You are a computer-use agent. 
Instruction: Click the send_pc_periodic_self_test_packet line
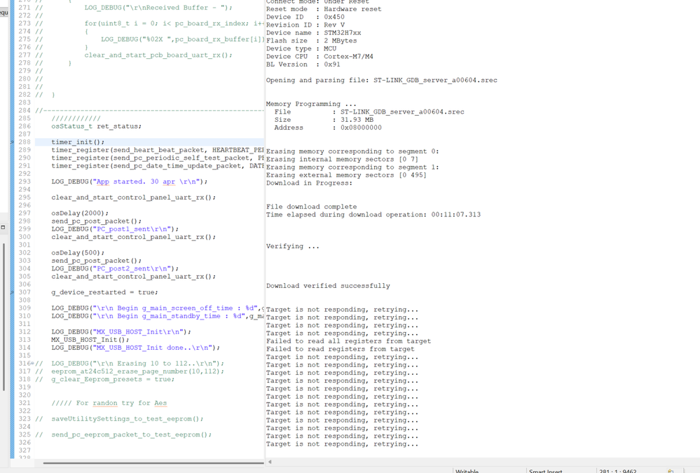point(158,158)
